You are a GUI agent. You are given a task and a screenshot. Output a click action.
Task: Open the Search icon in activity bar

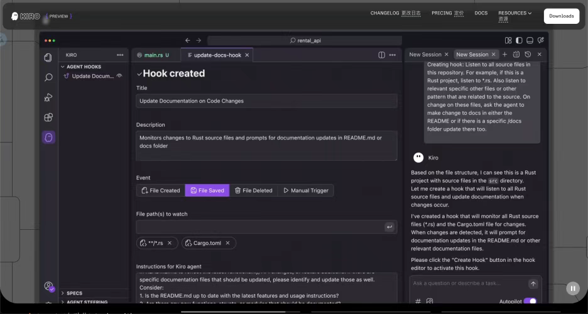pyautogui.click(x=48, y=78)
